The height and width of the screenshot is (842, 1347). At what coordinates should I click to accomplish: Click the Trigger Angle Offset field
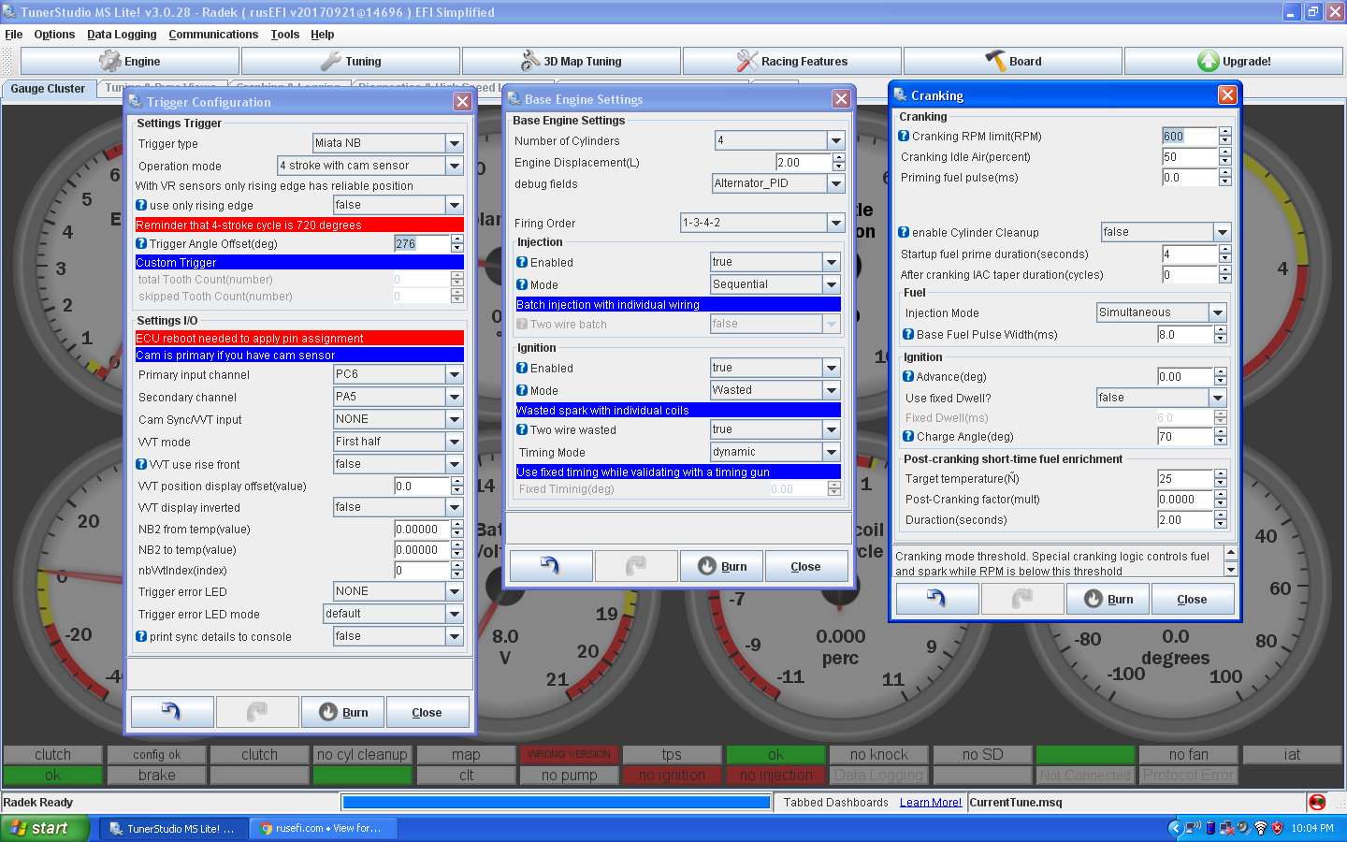pos(422,243)
